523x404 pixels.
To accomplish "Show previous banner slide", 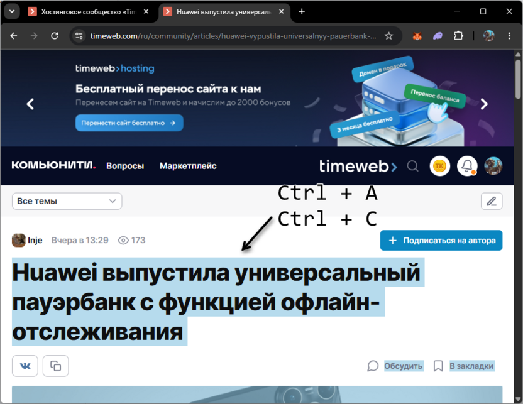I will point(30,104).
